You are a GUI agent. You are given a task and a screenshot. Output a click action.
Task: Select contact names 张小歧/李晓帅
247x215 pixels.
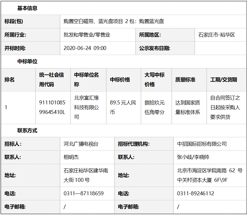193,157
